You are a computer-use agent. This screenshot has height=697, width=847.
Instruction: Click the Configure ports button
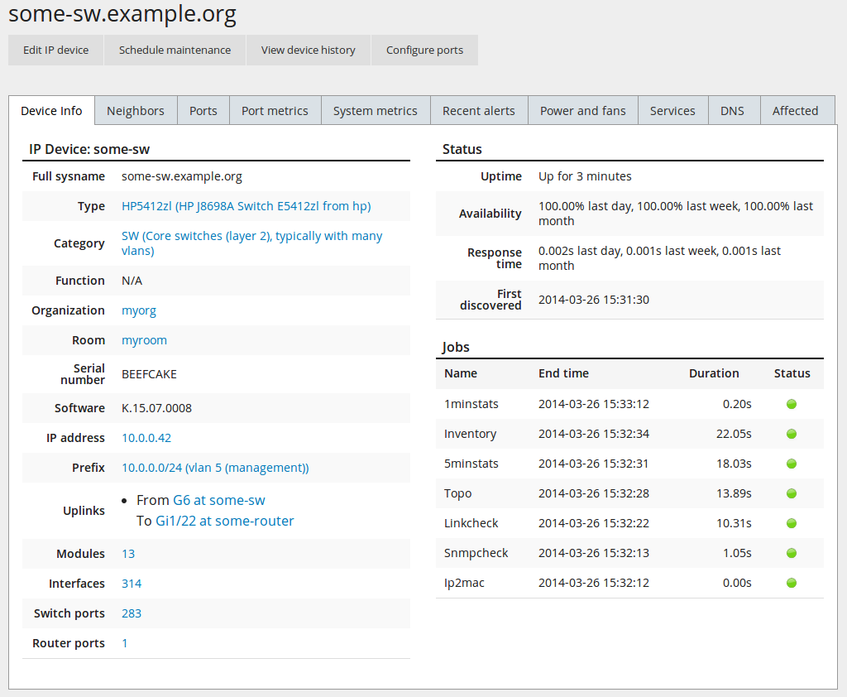click(x=424, y=50)
